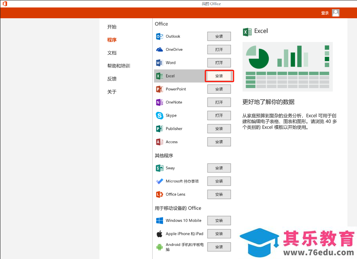
Task: Click the Access app icon
Action: (x=159, y=142)
